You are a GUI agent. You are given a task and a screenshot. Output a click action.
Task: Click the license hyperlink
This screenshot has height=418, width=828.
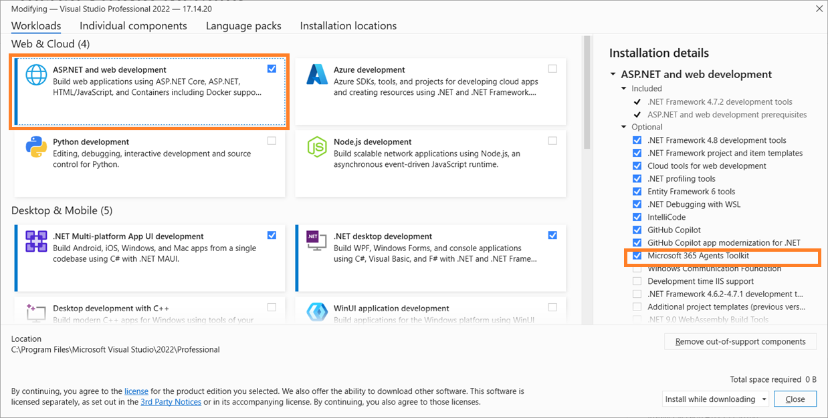(x=136, y=391)
